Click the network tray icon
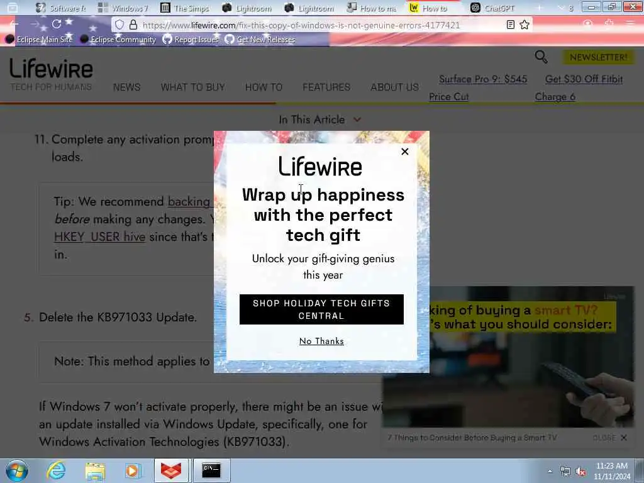 click(x=565, y=472)
